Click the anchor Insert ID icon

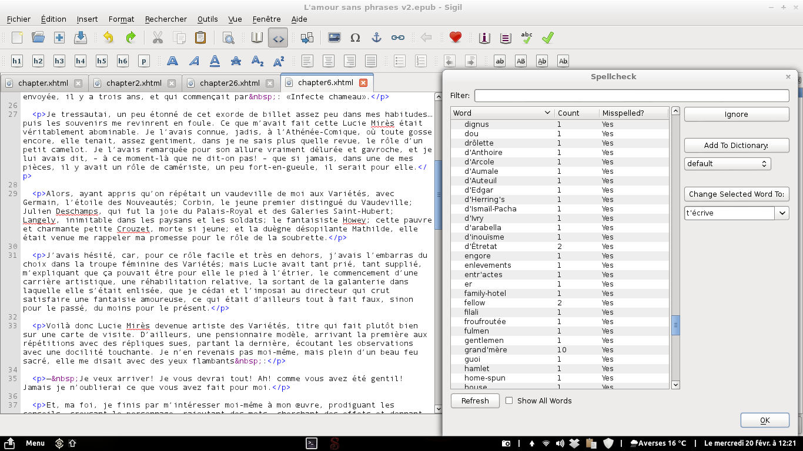[376, 38]
